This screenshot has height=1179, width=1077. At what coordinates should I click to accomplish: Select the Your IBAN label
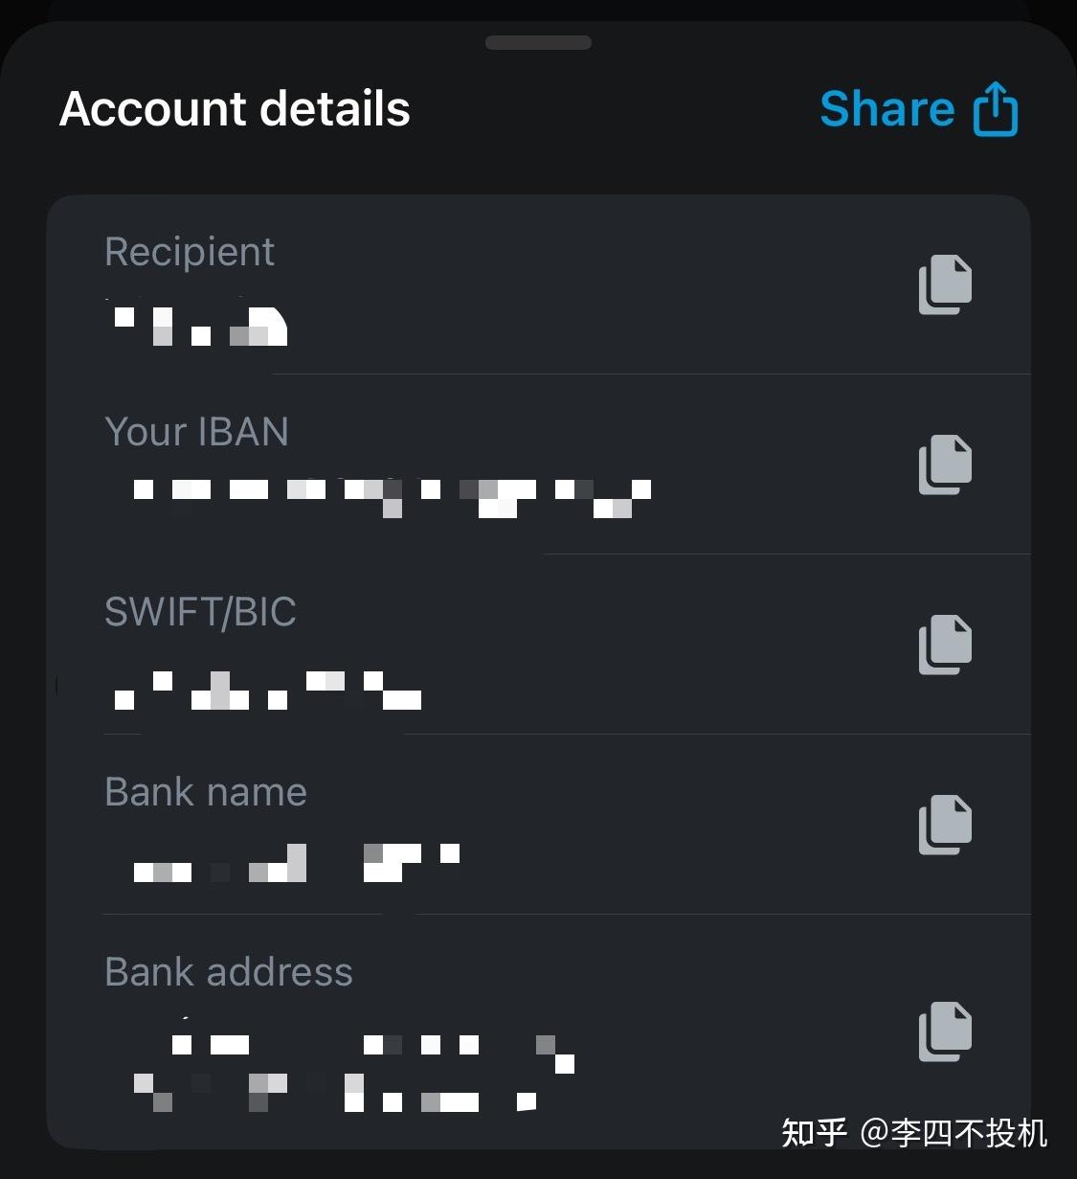click(196, 432)
